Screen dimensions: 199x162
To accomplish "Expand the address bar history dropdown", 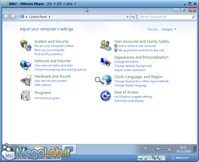I will tap(127, 17).
